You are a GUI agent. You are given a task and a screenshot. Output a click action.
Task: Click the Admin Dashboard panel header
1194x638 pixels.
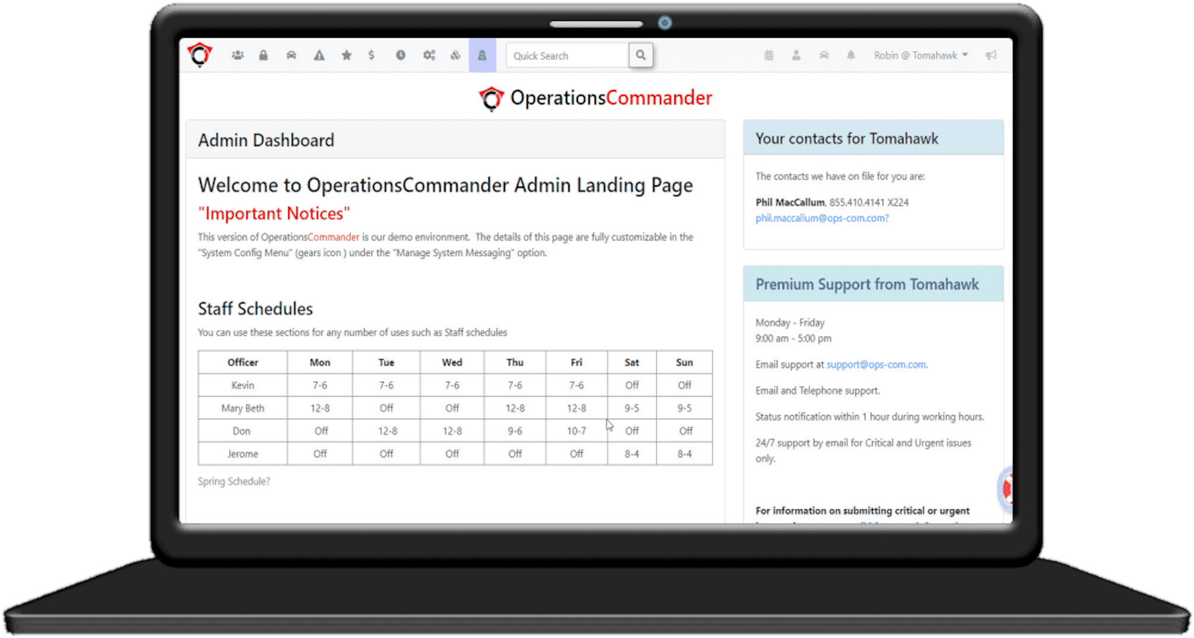click(x=455, y=140)
